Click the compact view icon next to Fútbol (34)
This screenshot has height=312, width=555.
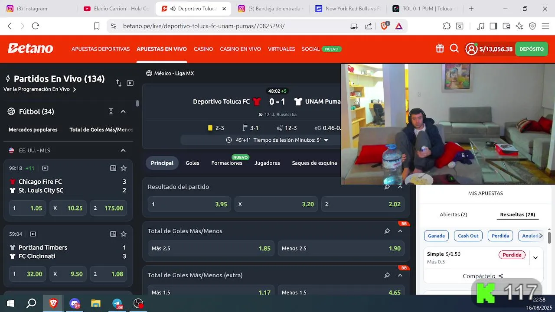111,111
